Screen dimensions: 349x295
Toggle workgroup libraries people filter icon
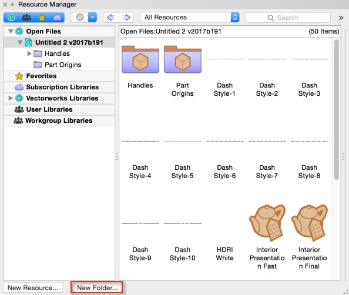click(x=26, y=18)
